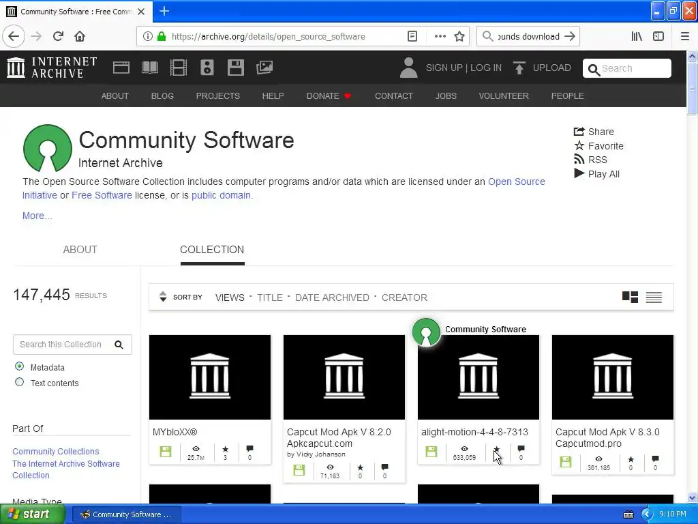Open the audio speaker icon
The width and height of the screenshot is (698, 524).
pyautogui.click(x=207, y=68)
